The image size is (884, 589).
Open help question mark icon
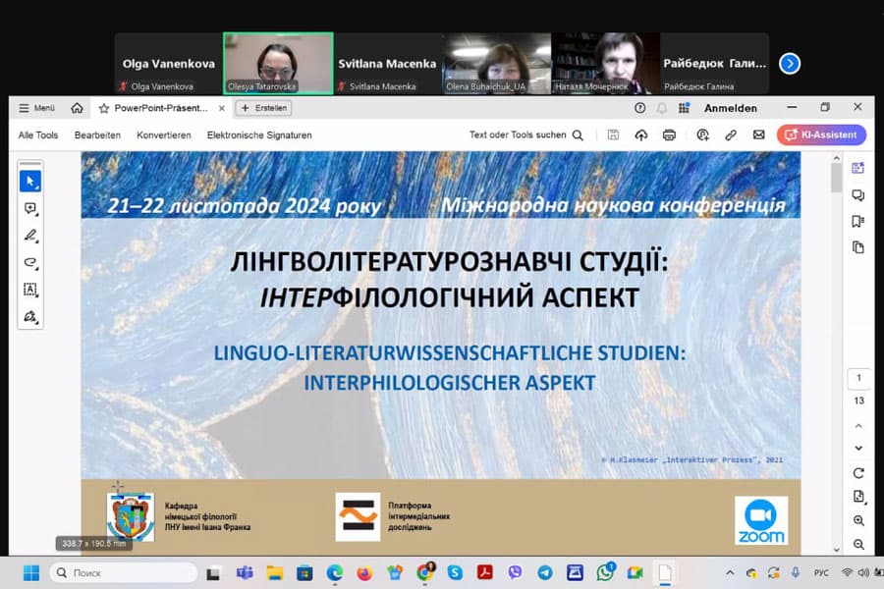point(639,108)
